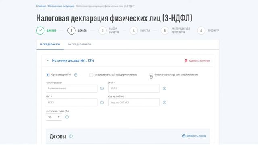Focus the Наименование input field

71,89
